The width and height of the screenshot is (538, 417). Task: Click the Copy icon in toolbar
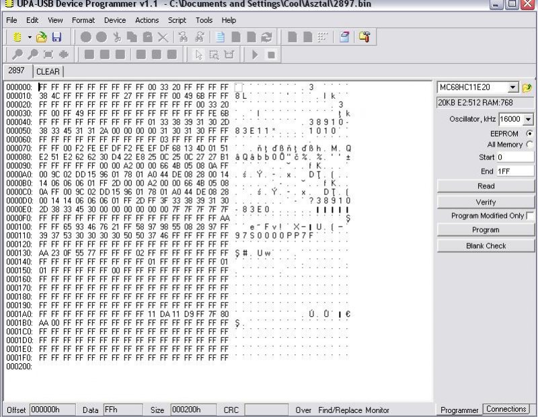click(x=132, y=37)
